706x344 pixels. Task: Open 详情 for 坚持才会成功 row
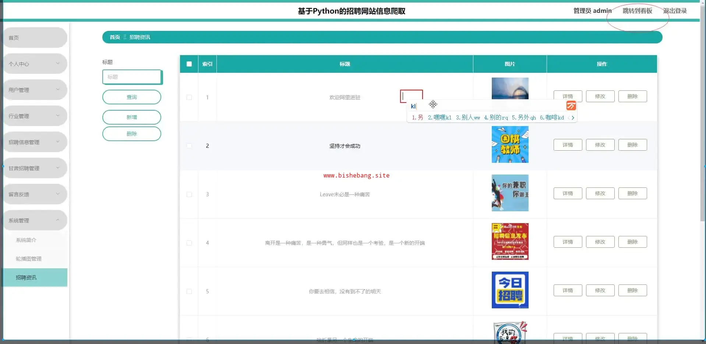tap(568, 145)
